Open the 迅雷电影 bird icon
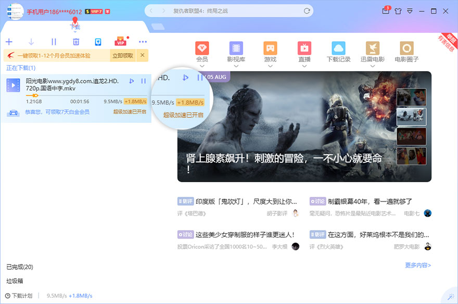The image size is (458, 304). tap(373, 48)
